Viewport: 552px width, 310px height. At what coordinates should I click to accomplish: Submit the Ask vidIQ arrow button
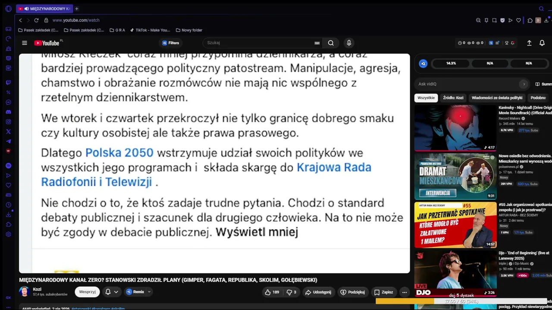tap(524, 84)
